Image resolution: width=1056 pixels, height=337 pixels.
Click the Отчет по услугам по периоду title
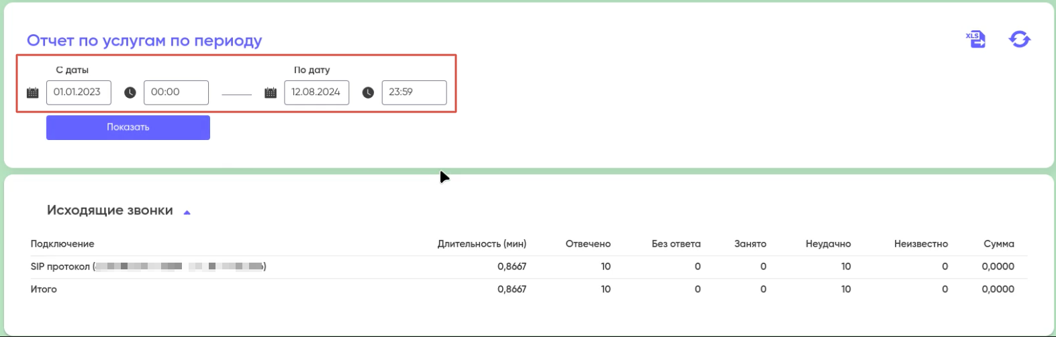(x=144, y=41)
